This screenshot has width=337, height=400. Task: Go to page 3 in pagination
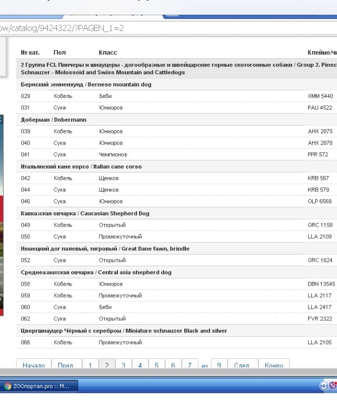click(123, 365)
